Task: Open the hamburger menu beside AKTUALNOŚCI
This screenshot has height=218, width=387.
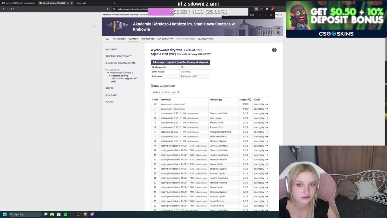Action: 107,39
